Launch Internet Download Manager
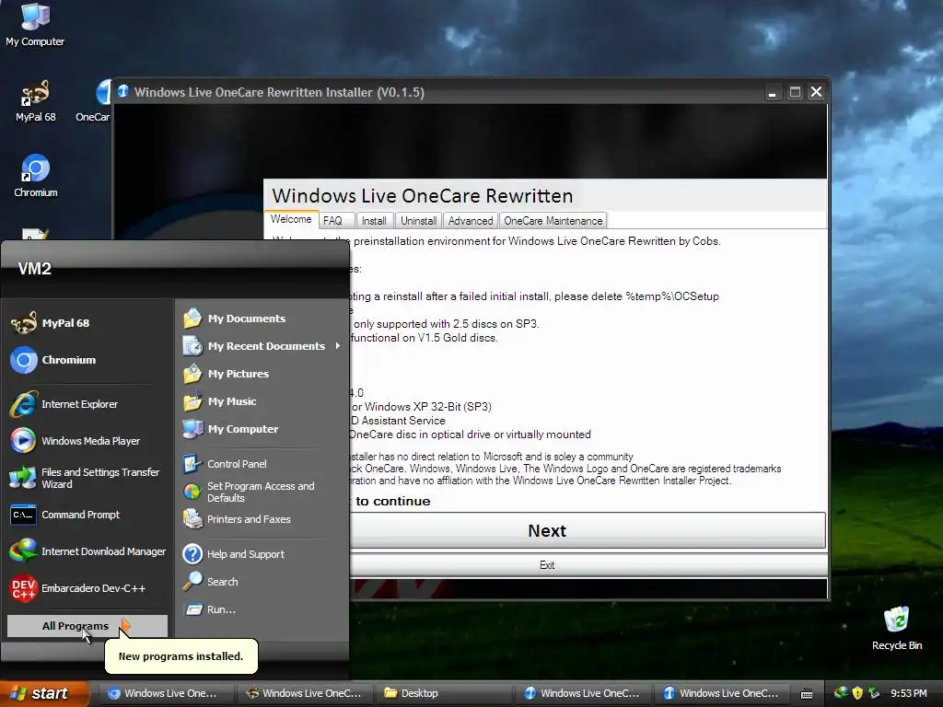The height and width of the screenshot is (707, 943). click(87, 551)
